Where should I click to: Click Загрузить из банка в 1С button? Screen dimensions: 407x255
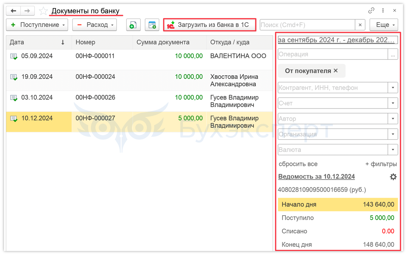(x=210, y=25)
